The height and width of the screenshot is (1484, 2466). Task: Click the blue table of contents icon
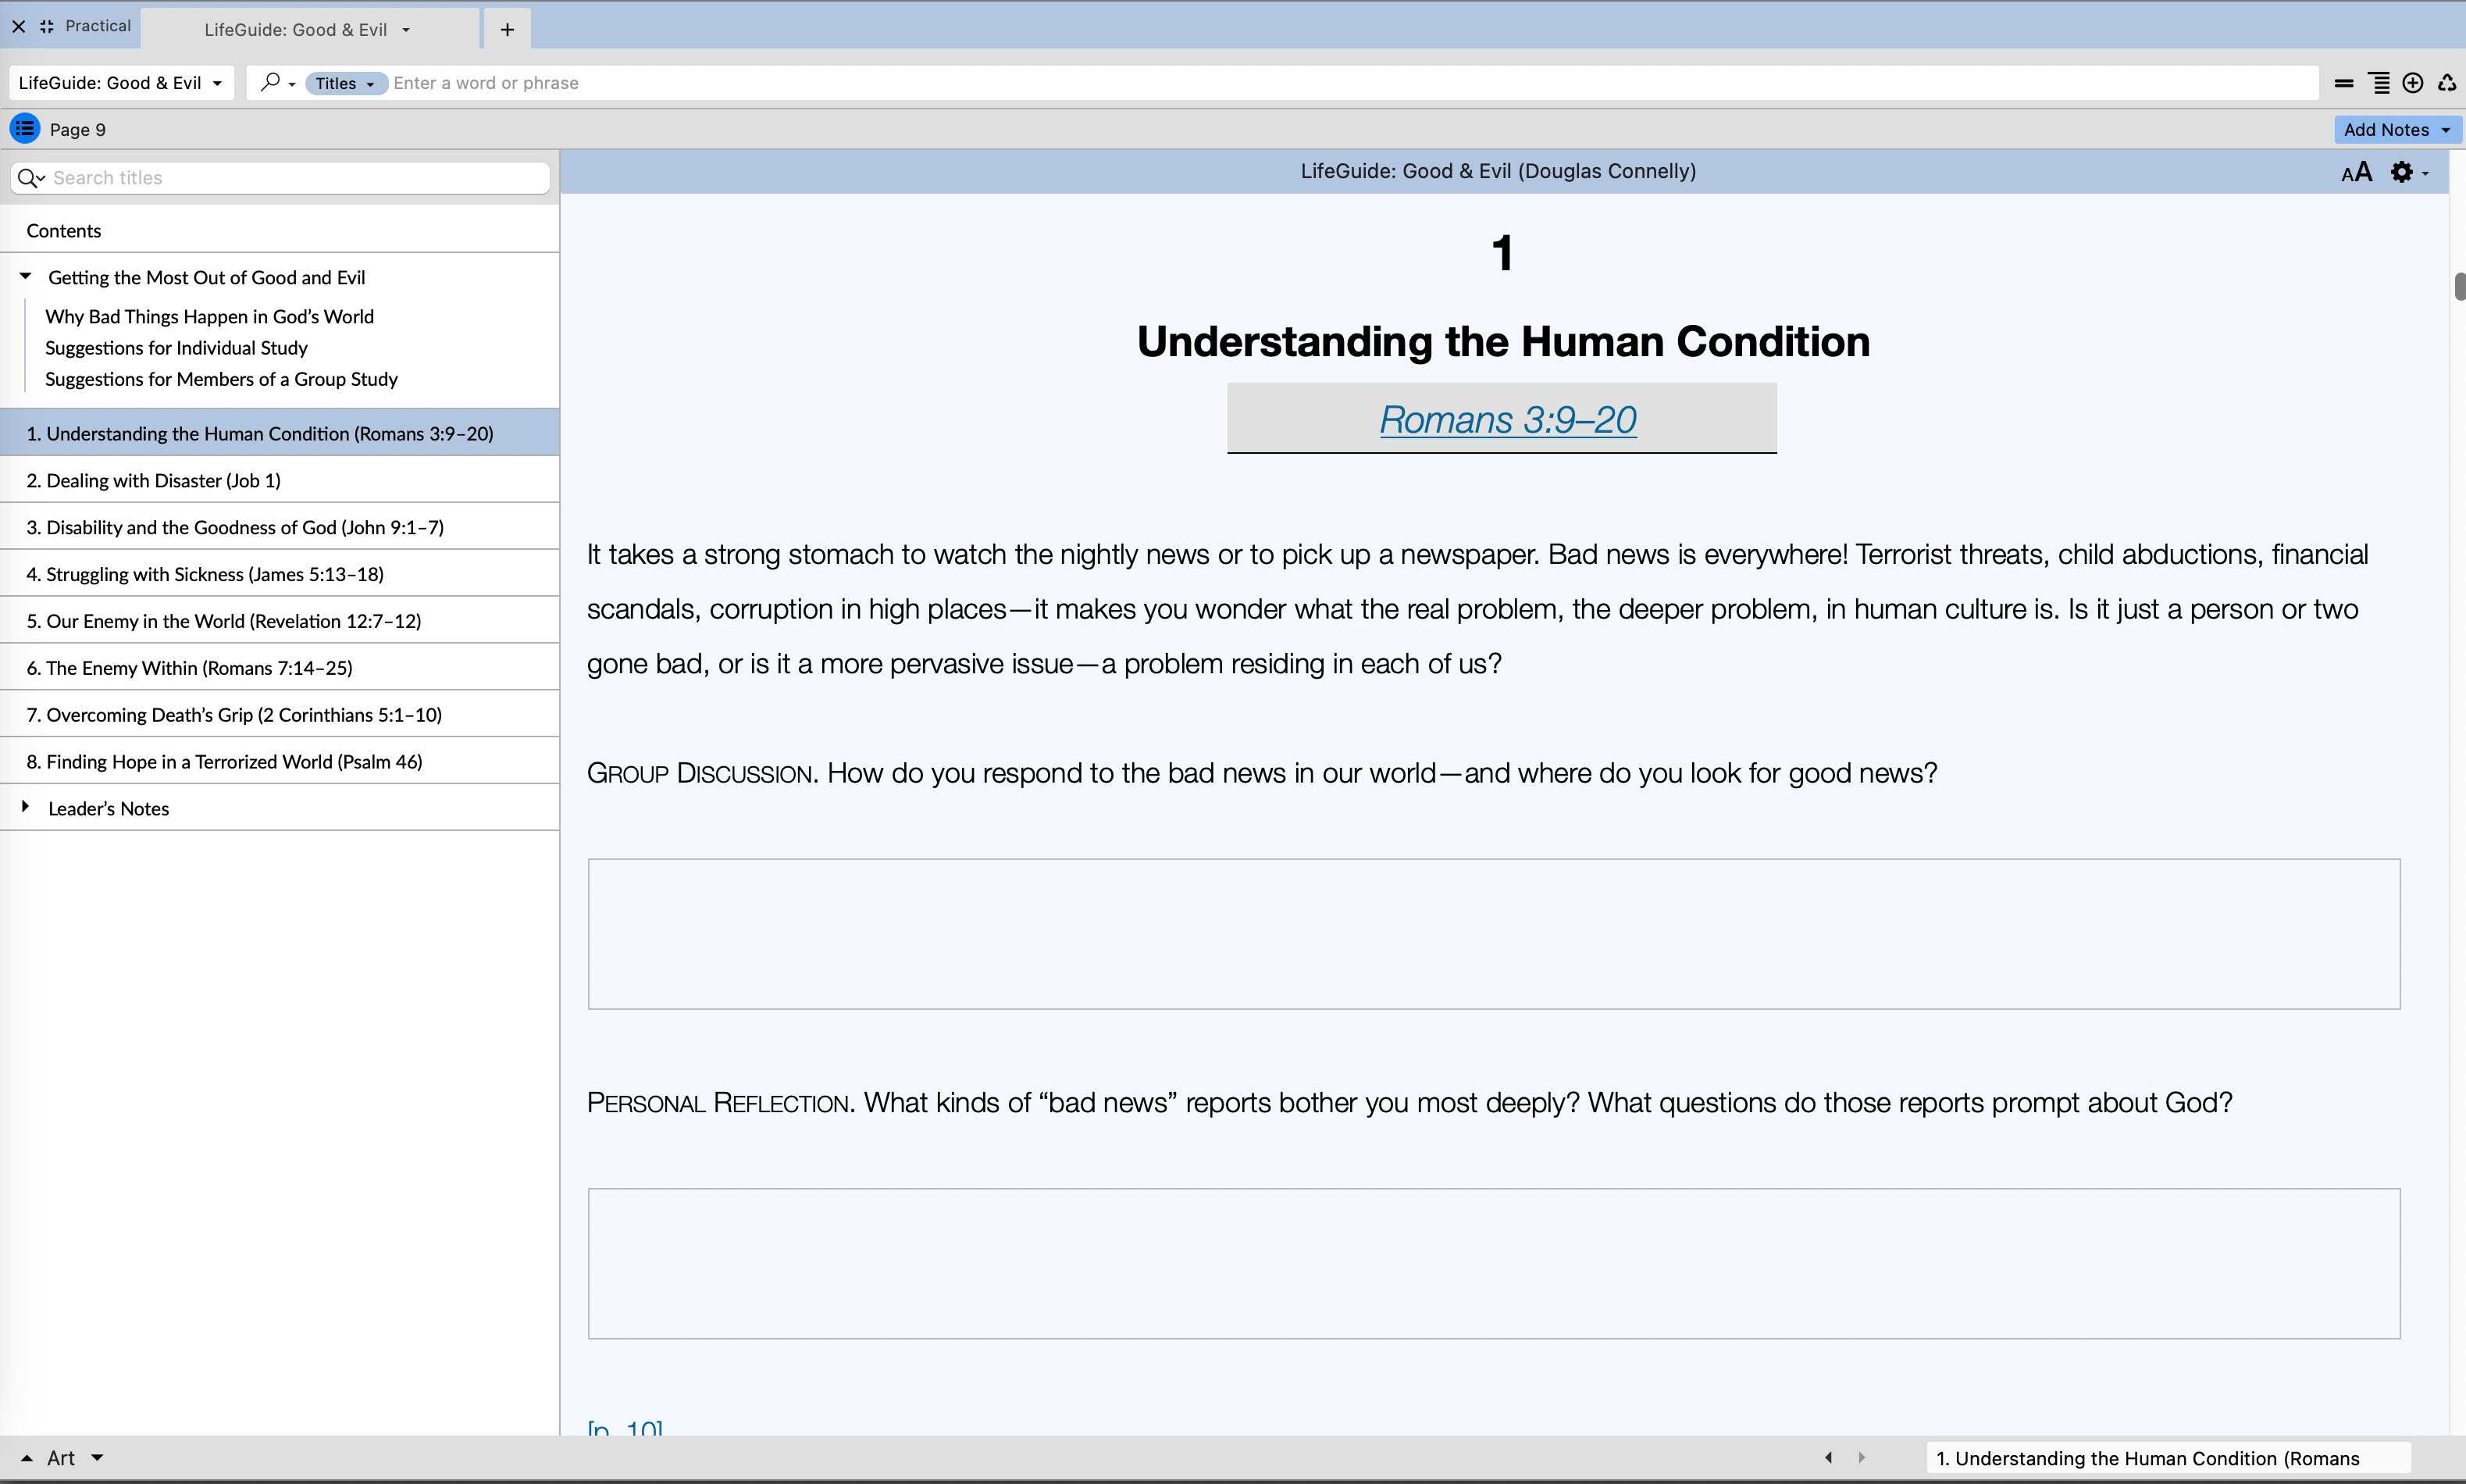coord(25,129)
